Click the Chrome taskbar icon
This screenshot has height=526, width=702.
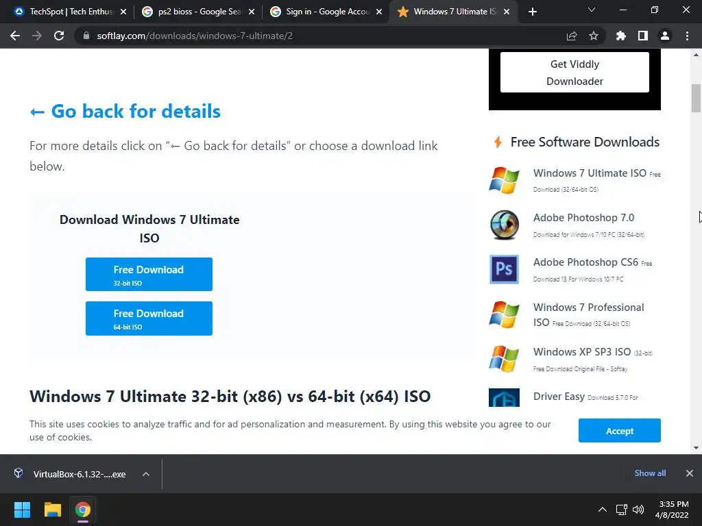click(83, 510)
